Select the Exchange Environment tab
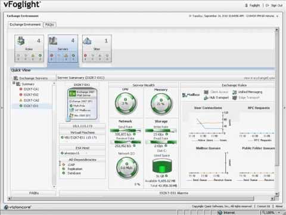The height and width of the screenshot is (215, 286). [x=25, y=24]
